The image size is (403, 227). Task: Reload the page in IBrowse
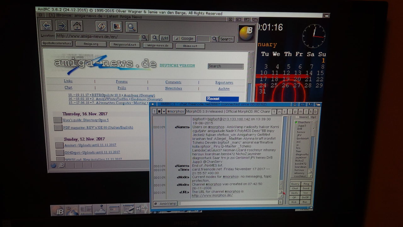101,26
